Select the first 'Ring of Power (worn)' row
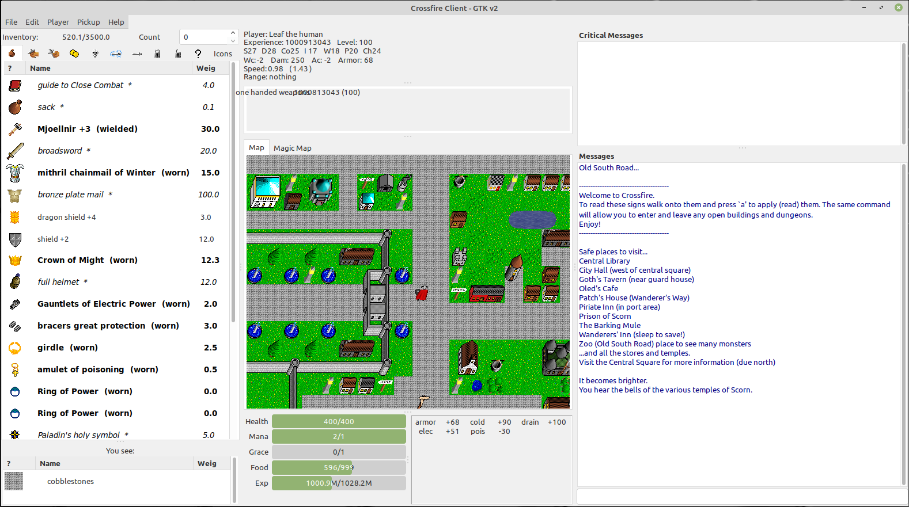This screenshot has height=507, width=909. pyautogui.click(x=117, y=391)
